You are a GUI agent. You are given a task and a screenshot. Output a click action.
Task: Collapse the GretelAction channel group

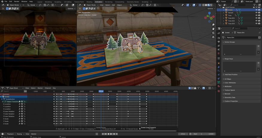[2, 99]
